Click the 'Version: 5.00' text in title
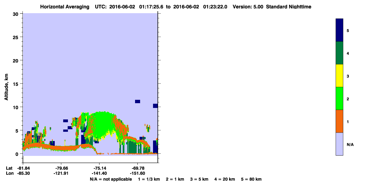 coord(248,7)
